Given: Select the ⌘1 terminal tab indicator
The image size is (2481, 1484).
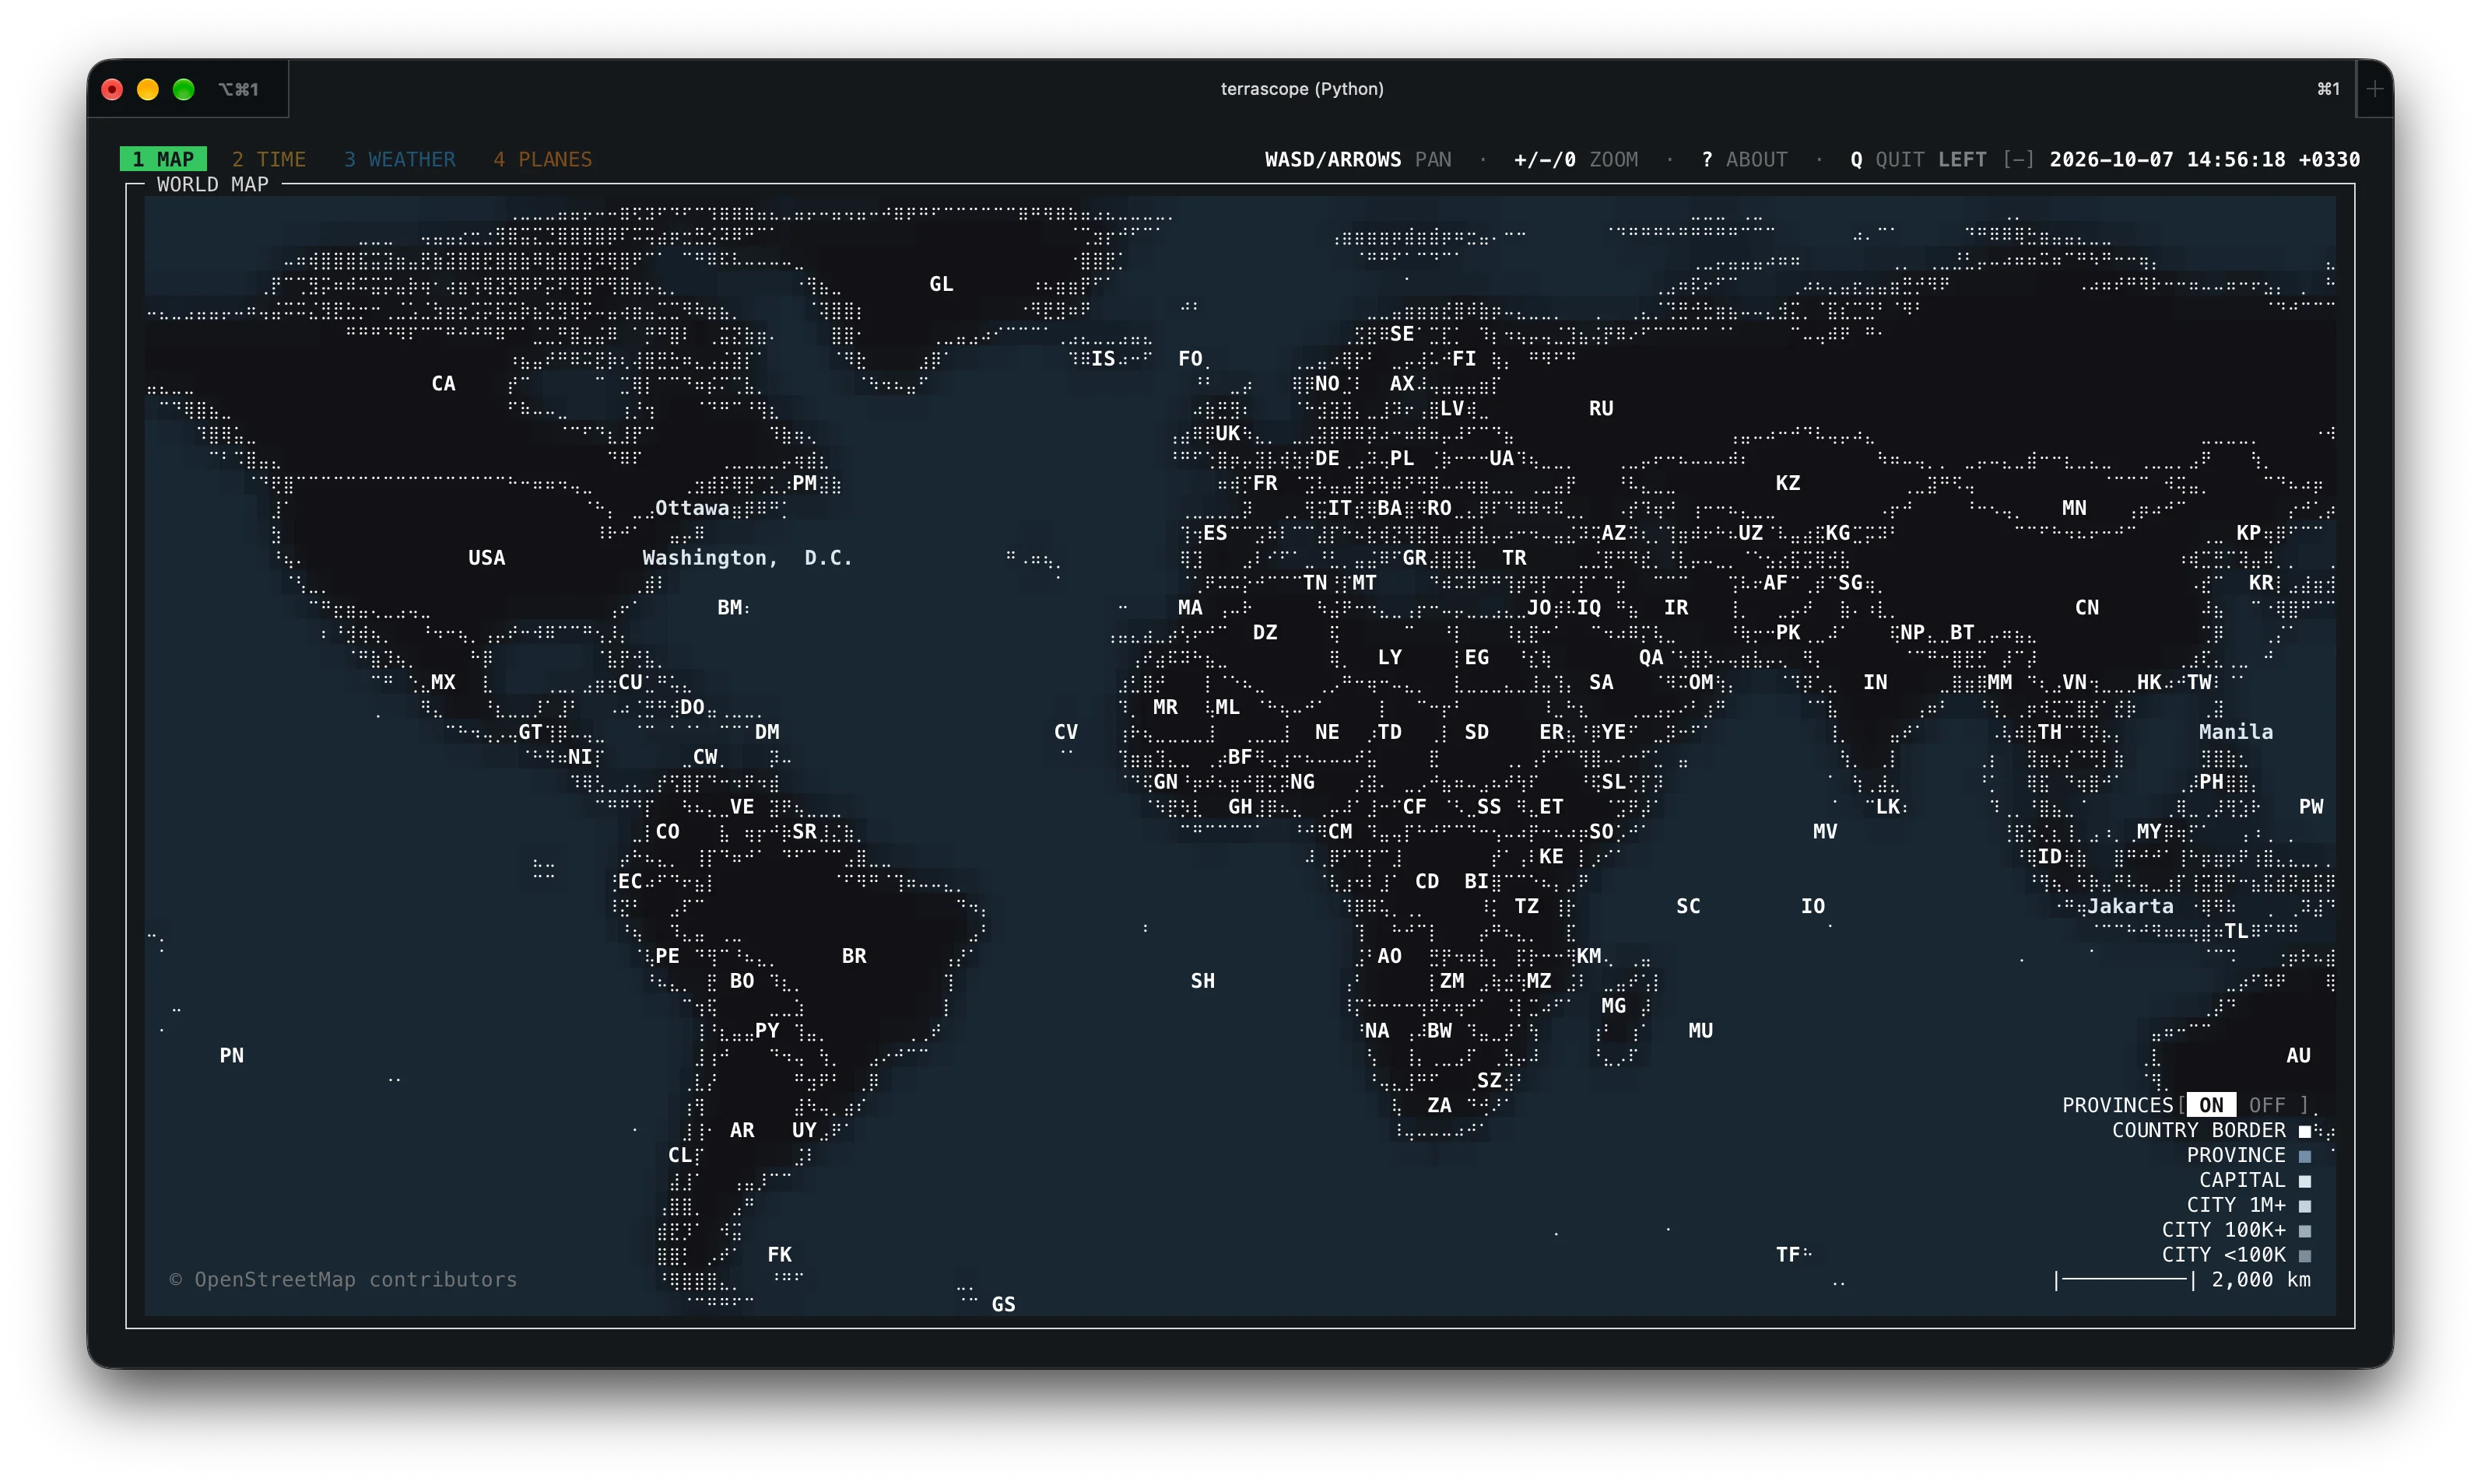Looking at the screenshot, I should (x=2328, y=89).
